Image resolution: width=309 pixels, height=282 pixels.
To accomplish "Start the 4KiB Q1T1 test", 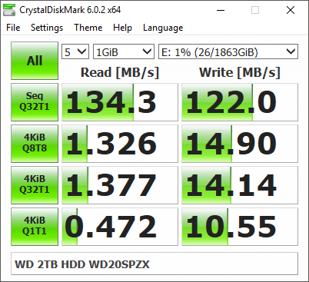I will (x=35, y=227).
